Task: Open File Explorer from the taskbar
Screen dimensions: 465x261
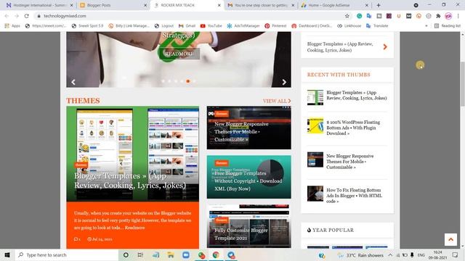Action: [x=171, y=254]
